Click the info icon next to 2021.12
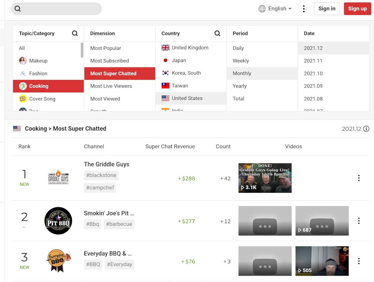The height and width of the screenshot is (282, 374). (x=366, y=129)
